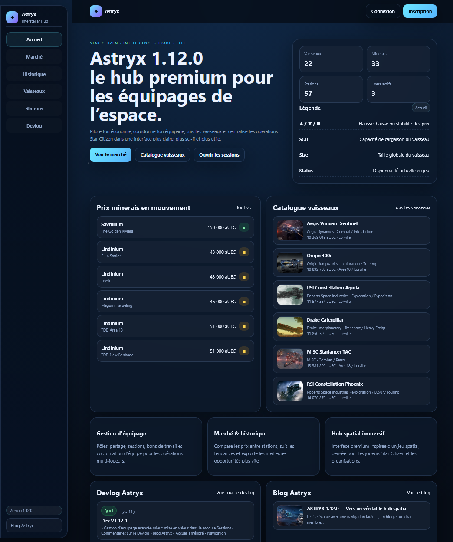453x542 pixels.
Task: Click the Marché & historique feature card
Action: pos(263,447)
